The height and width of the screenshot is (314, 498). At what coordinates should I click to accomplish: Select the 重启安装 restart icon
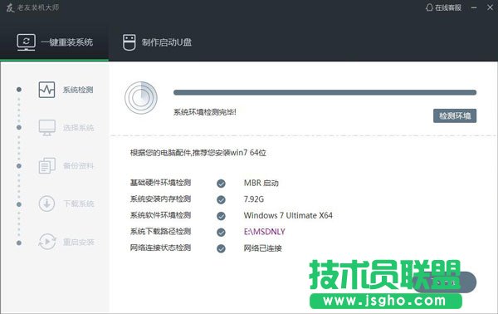[47, 242]
